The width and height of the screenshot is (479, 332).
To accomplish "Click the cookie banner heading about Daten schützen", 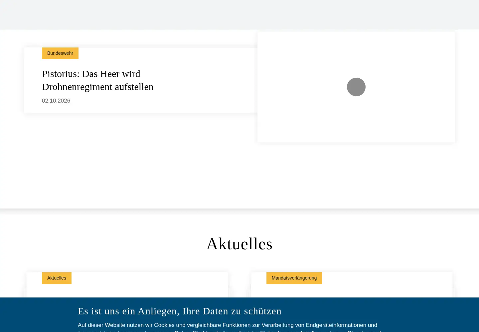I will [180, 311].
